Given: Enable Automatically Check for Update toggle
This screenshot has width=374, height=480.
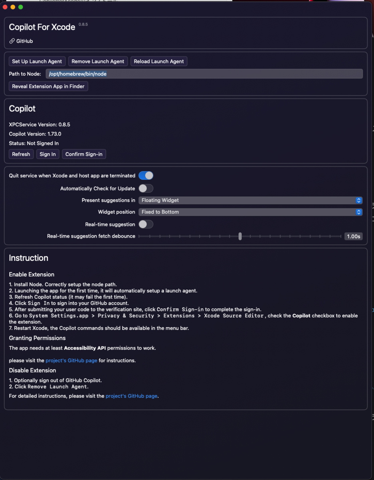Looking at the screenshot, I should [146, 188].
